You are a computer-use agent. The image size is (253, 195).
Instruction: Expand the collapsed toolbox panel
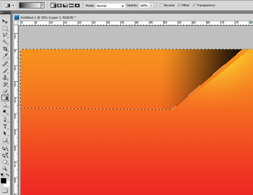coord(1,13)
